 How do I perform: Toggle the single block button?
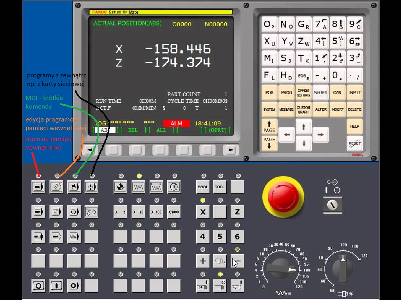click(38, 212)
